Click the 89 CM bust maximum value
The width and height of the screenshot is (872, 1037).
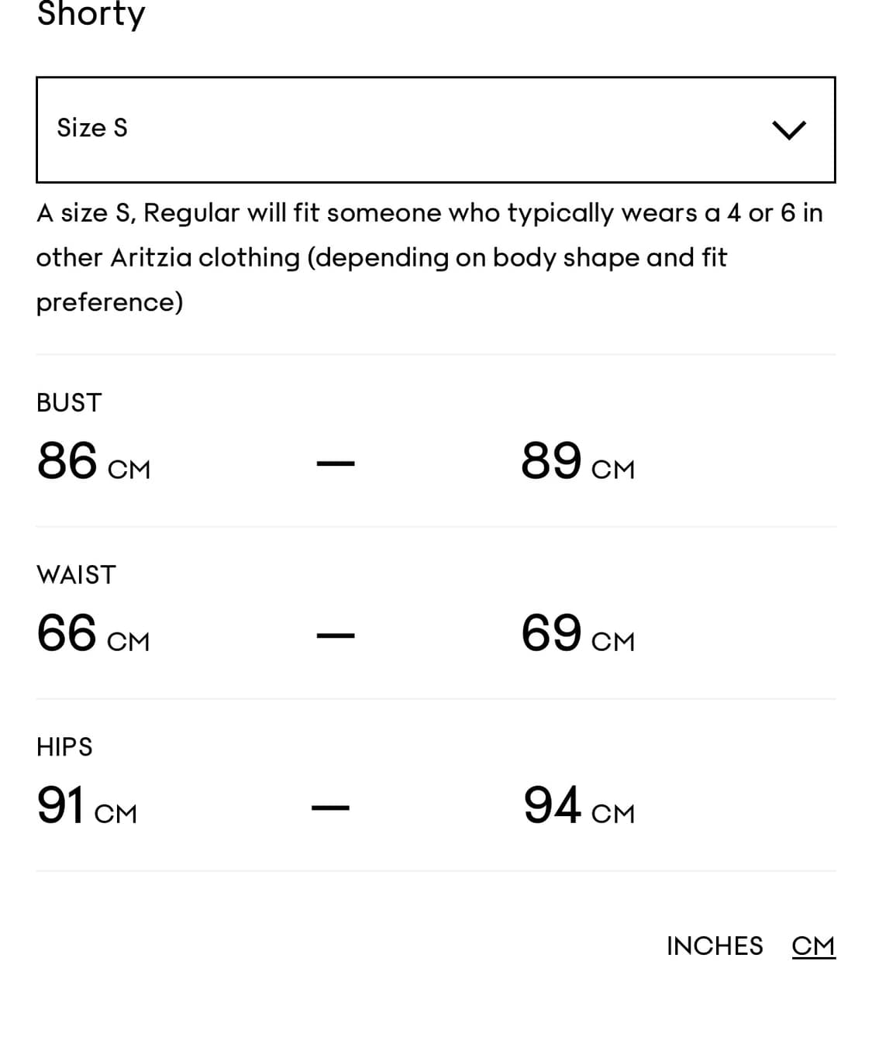(x=577, y=462)
